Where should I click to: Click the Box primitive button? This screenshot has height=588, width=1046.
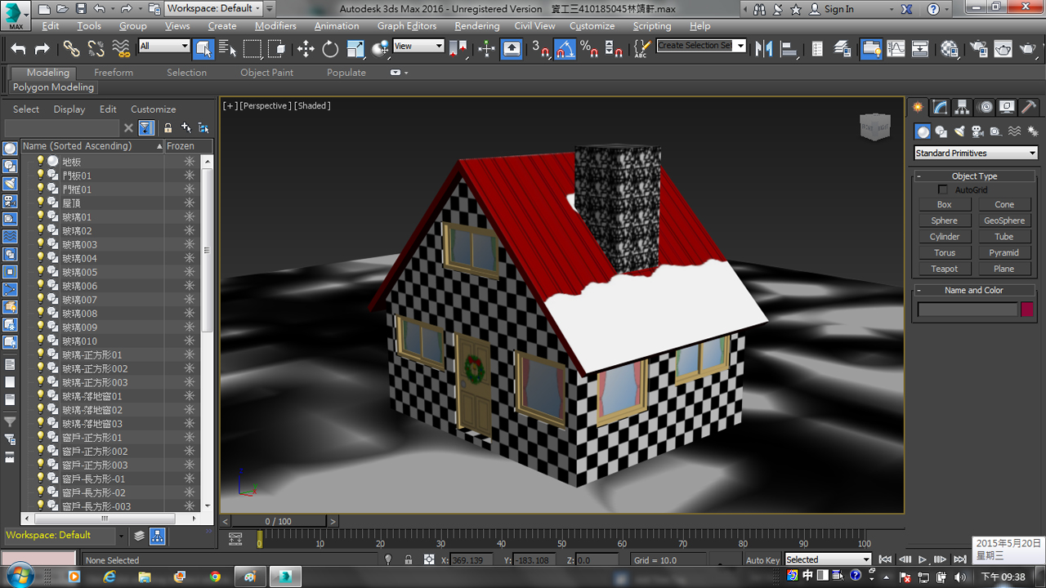click(x=944, y=204)
